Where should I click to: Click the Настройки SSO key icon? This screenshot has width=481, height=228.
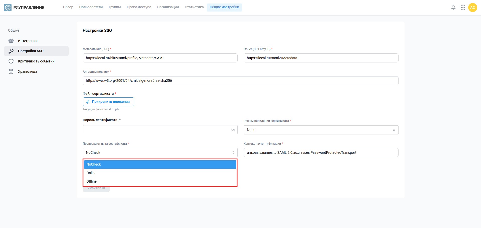11,51
